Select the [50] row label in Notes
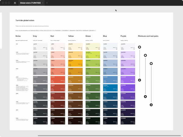 click(x=17, y=44)
